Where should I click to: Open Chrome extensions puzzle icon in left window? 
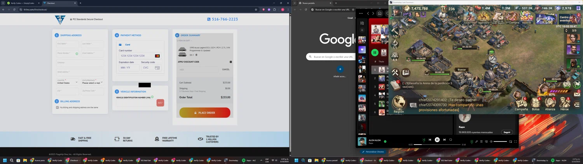coord(274,9)
